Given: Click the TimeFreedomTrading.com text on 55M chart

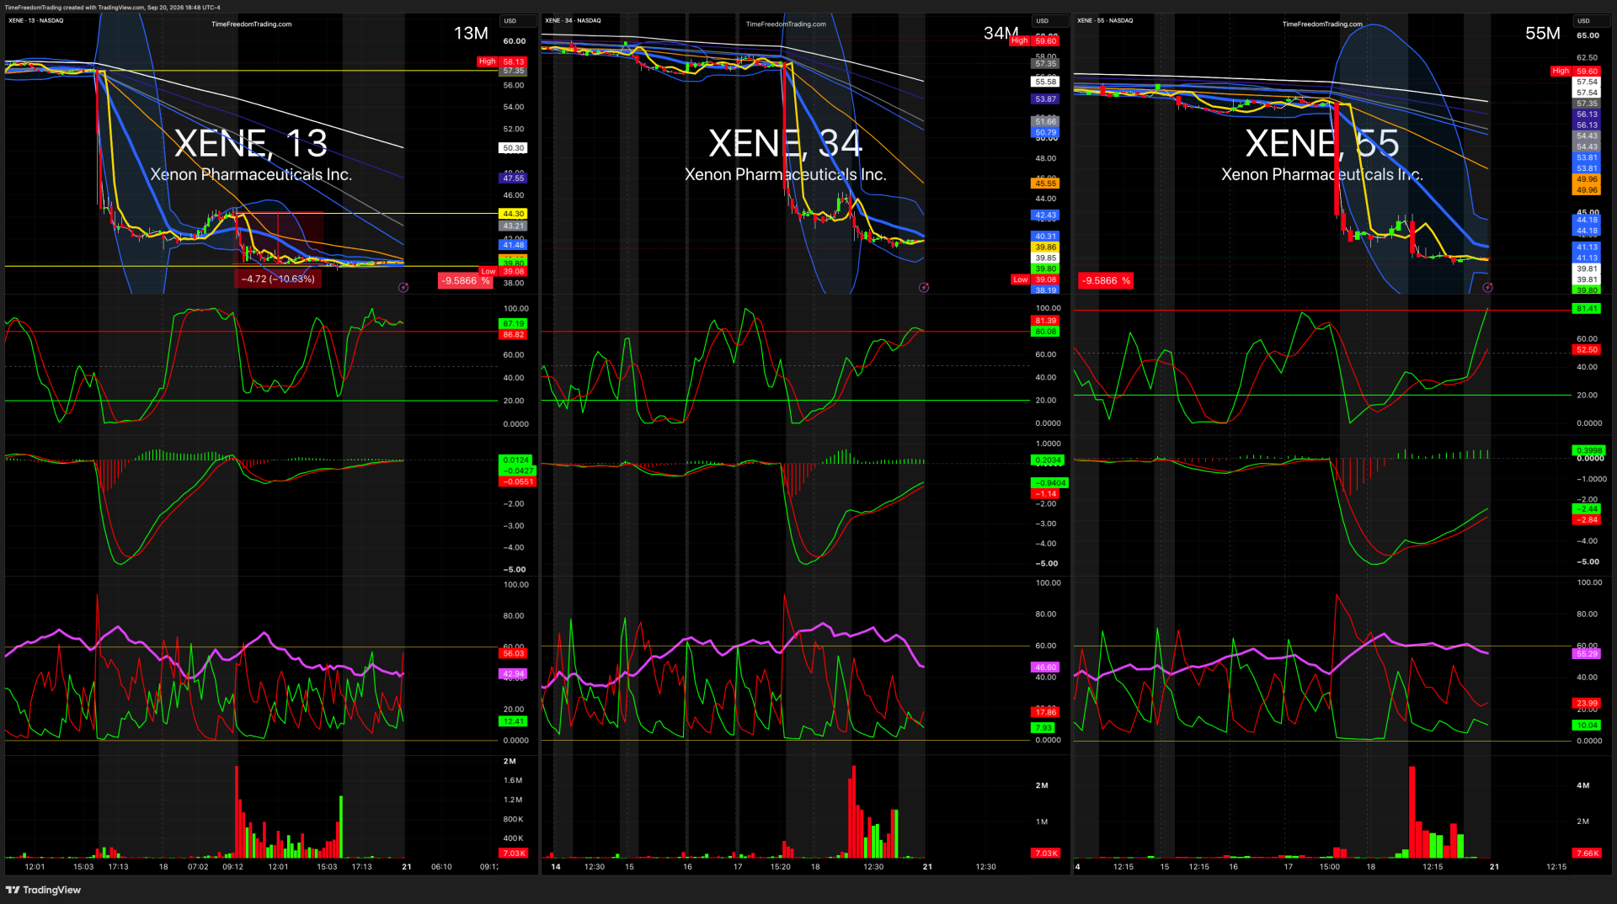Looking at the screenshot, I should [1322, 24].
